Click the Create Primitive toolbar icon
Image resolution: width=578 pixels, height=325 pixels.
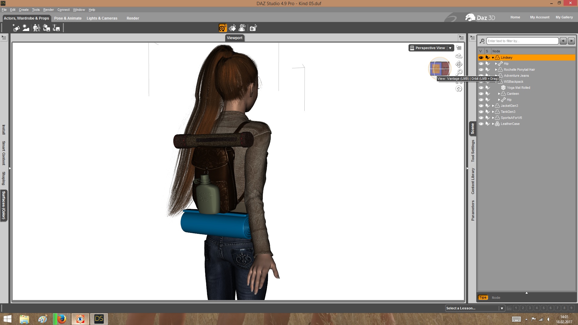click(16, 28)
